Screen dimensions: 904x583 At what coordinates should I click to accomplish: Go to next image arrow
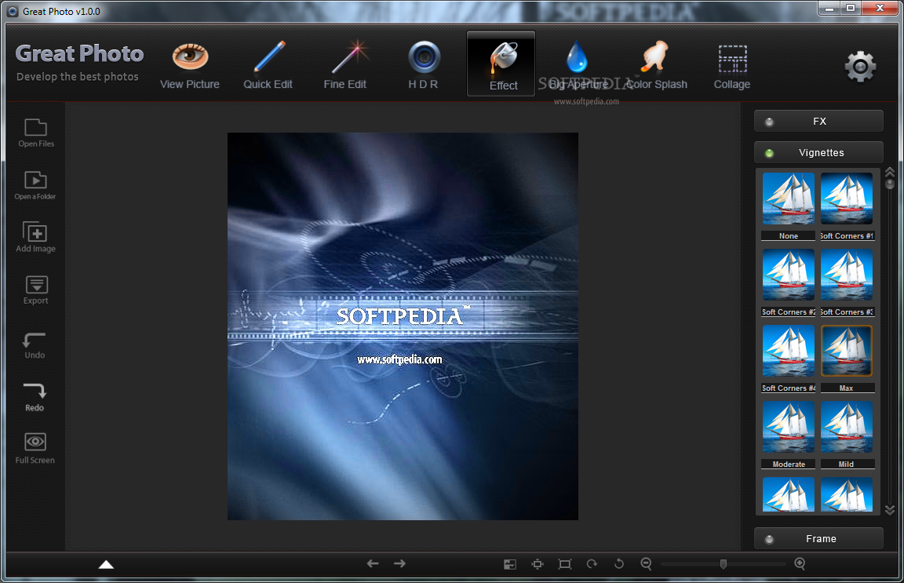click(x=399, y=563)
